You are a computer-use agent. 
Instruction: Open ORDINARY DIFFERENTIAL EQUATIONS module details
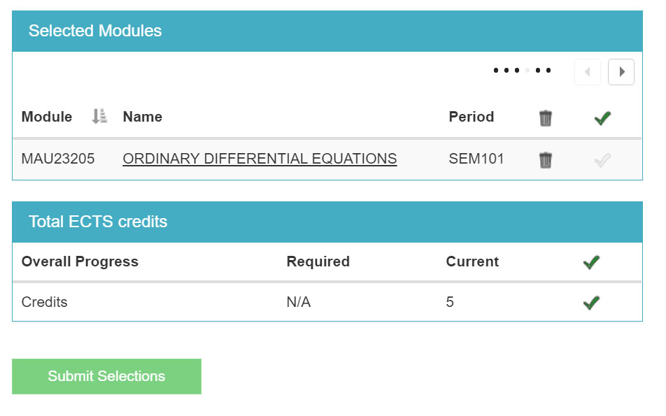(x=259, y=159)
